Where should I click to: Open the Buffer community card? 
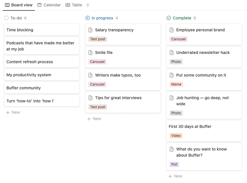click(x=42, y=88)
